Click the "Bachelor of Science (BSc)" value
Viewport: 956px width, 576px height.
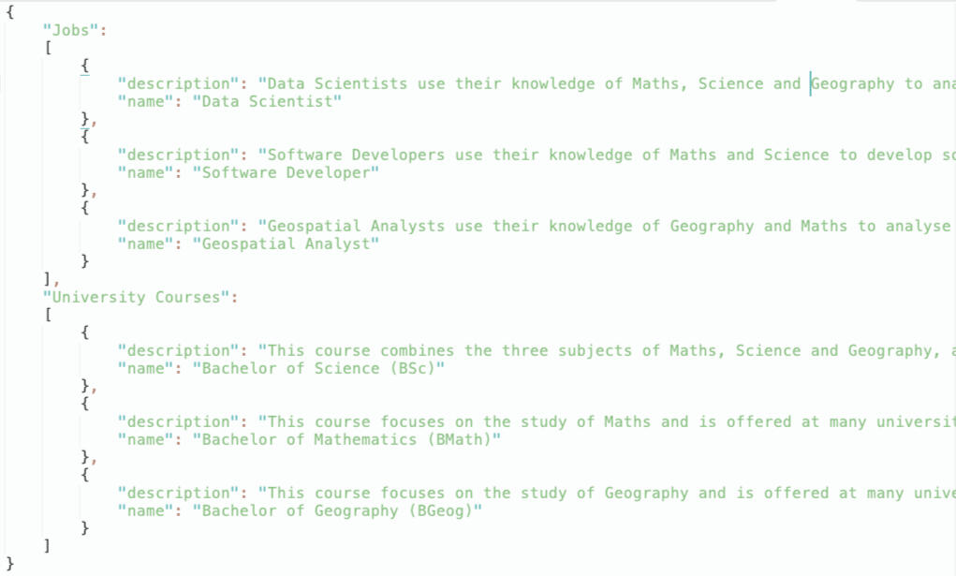pos(318,368)
